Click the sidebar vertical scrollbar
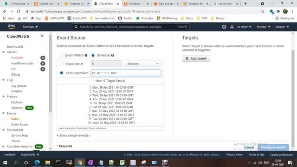 tap(50, 74)
